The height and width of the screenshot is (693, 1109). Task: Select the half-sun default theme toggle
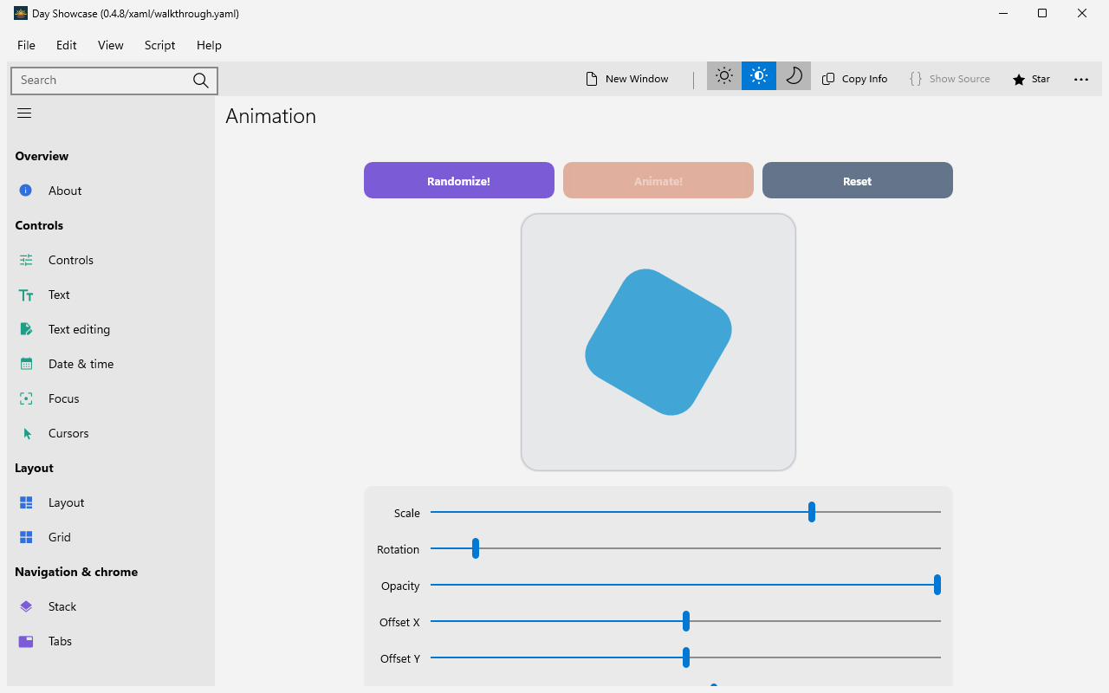759,76
